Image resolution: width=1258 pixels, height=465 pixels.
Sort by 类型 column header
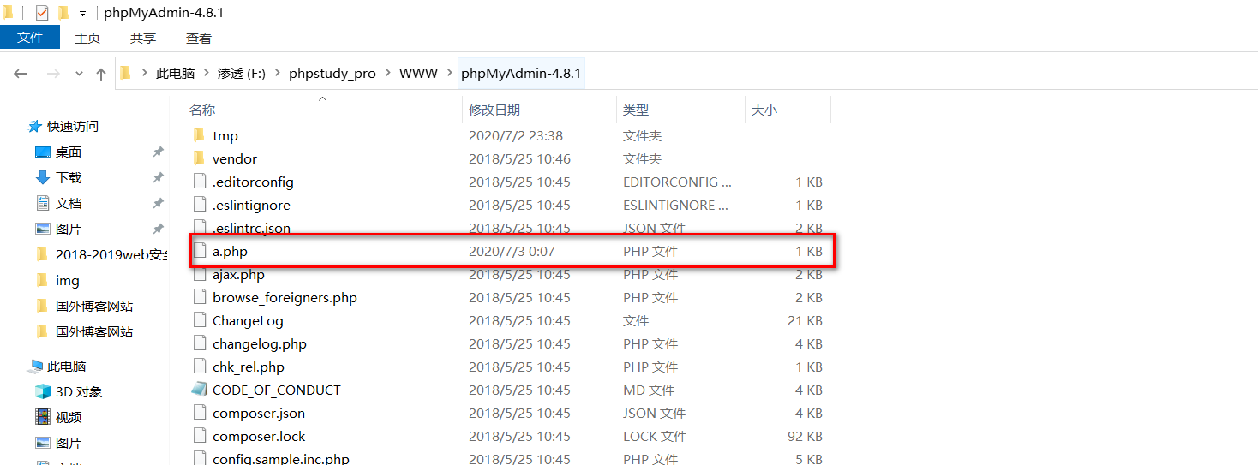tap(636, 110)
